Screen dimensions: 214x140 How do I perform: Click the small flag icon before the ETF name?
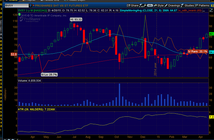[x=34, y=5]
